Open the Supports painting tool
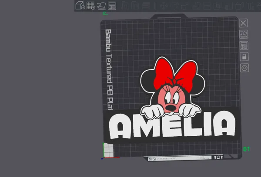The image size is (261, 177). 228,6
